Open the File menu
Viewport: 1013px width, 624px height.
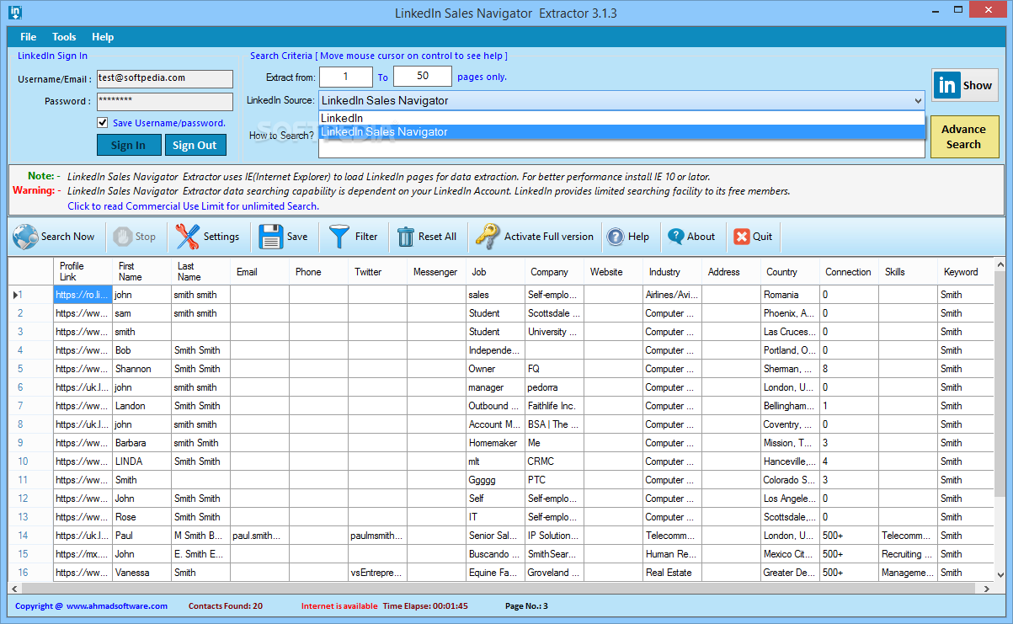(x=29, y=37)
